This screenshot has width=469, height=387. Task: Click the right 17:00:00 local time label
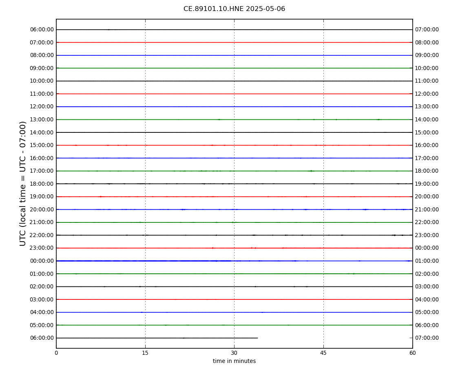(x=427, y=158)
